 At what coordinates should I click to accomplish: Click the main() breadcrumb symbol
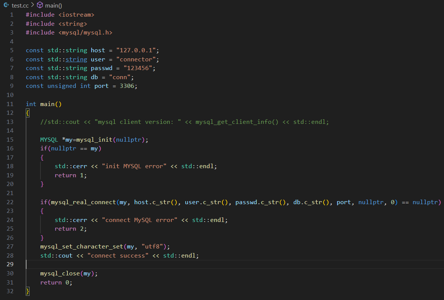click(53, 5)
